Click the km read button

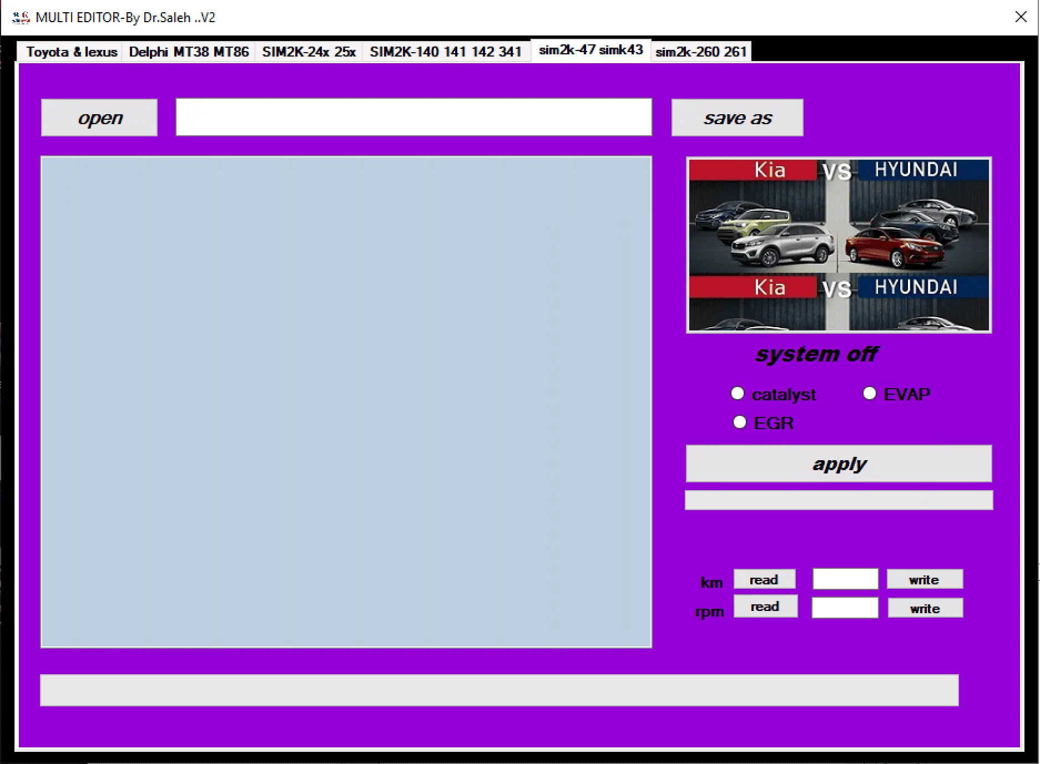click(764, 579)
